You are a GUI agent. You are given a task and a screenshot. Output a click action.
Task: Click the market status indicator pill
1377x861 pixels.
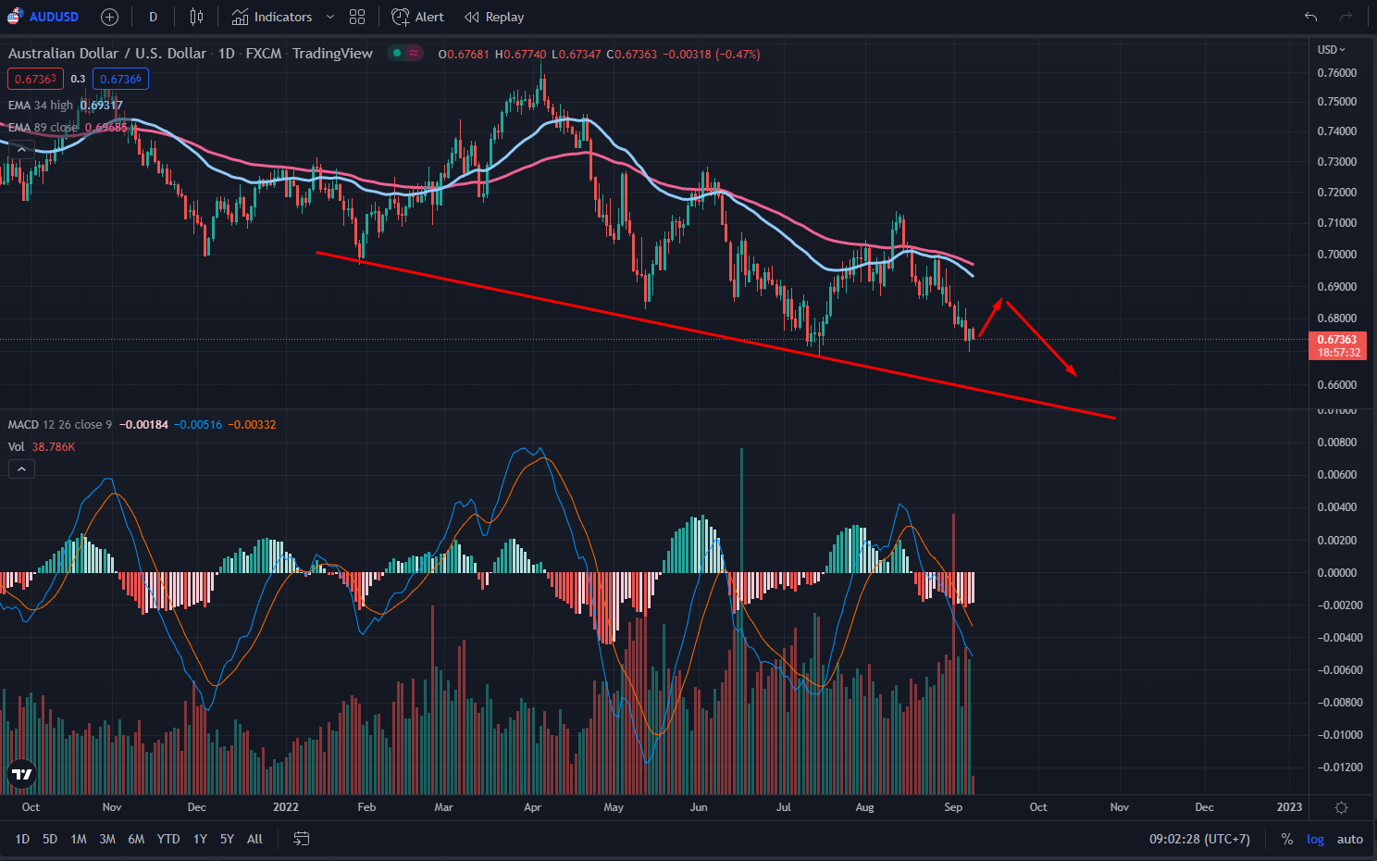(405, 53)
